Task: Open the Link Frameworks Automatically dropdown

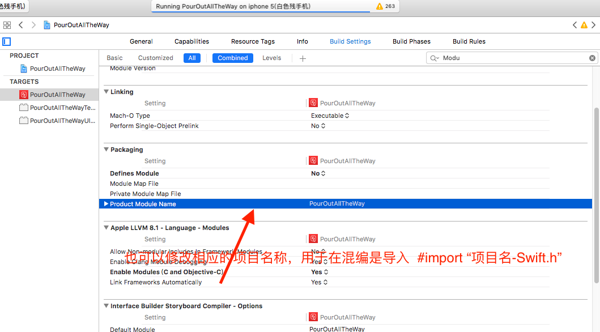Action: 319,282
